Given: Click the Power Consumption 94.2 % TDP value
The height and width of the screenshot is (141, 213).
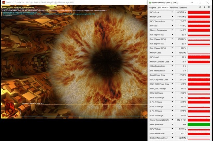Looking at the screenshot, I should (x=181, y=120).
